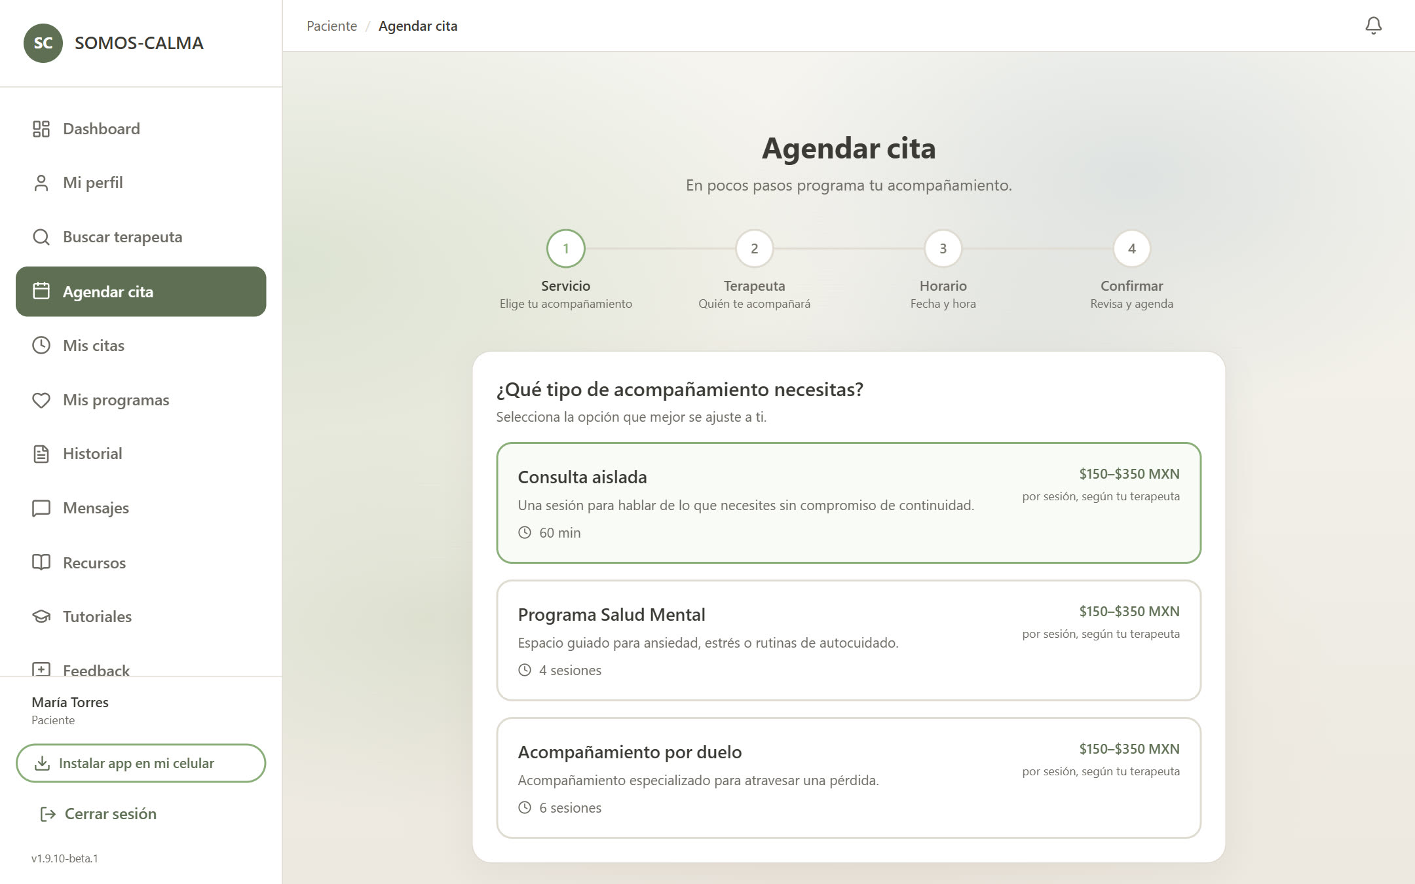Open the Dashboard menu item
1415x884 pixels.
141,129
